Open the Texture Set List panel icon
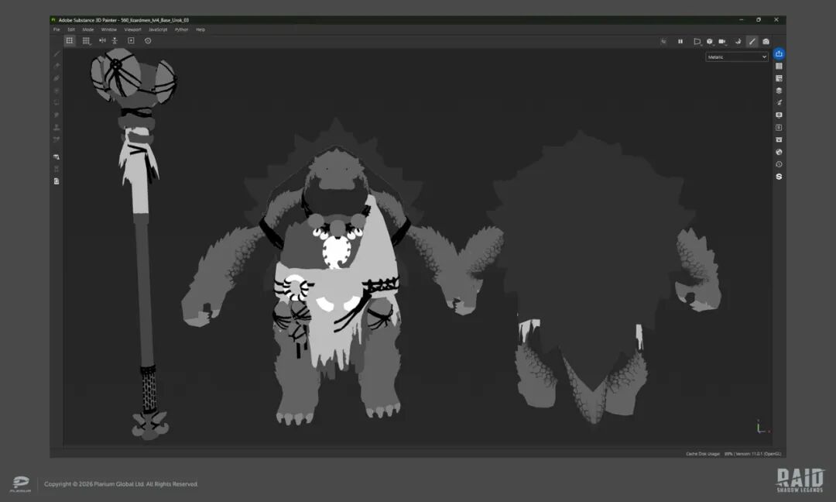Viewport: 836px width, 502px height. pyautogui.click(x=779, y=66)
